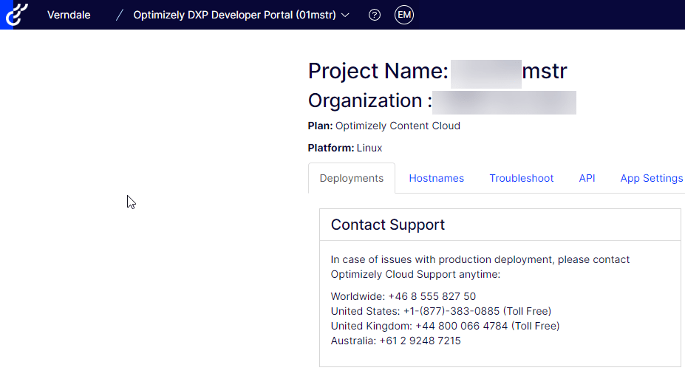Click the Plan: Optimizely Content Cloud text
The image size is (685, 379).
pyautogui.click(x=384, y=126)
